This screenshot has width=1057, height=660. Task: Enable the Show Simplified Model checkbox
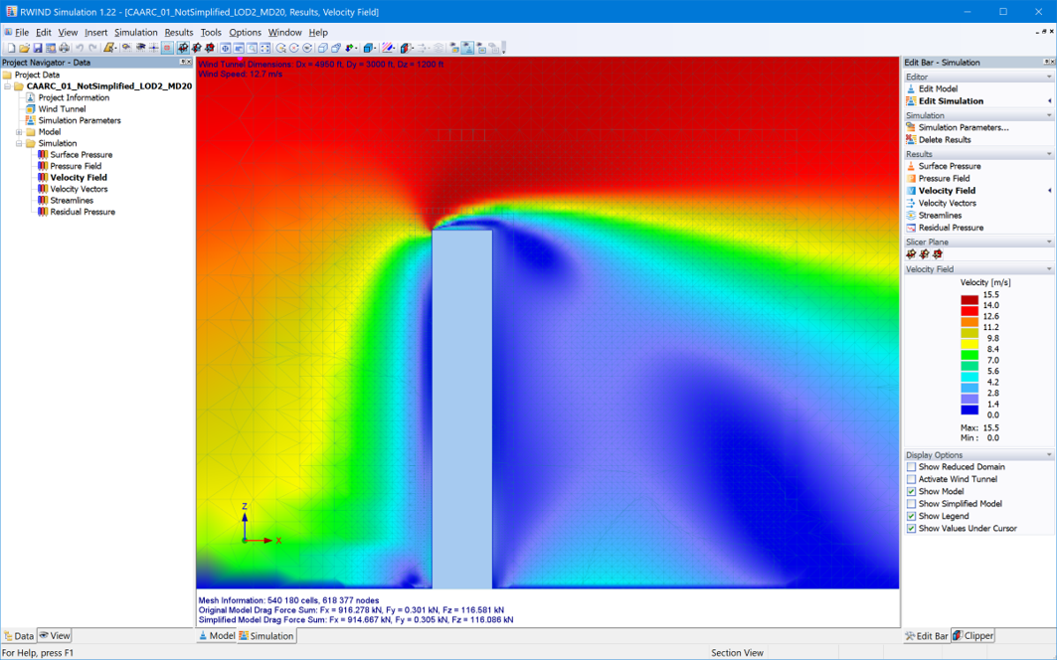912,504
